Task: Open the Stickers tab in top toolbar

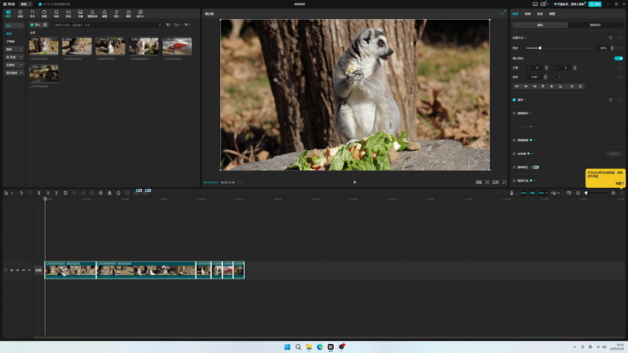Action: coord(44,13)
